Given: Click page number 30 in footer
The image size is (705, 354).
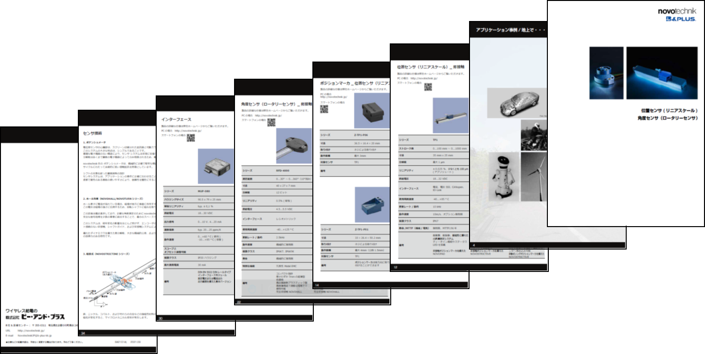Looking at the screenshot, I should click(160, 319).
